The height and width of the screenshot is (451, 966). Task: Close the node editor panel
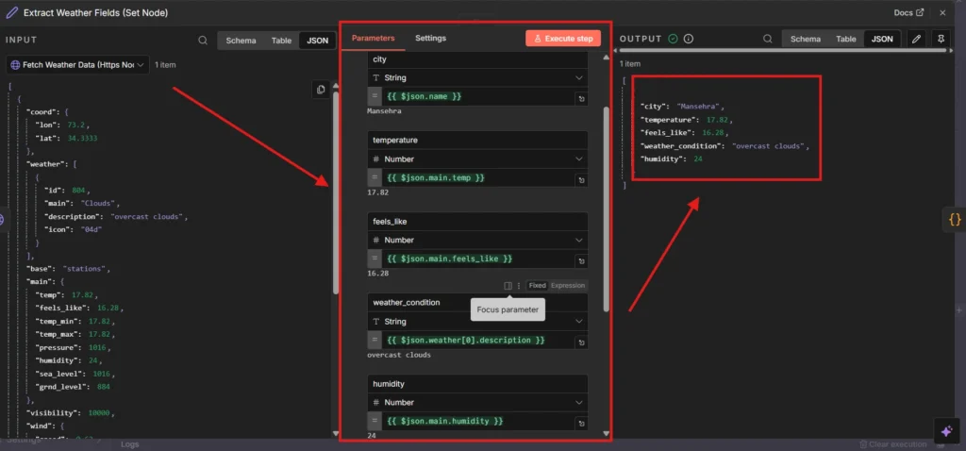pyautogui.click(x=942, y=12)
